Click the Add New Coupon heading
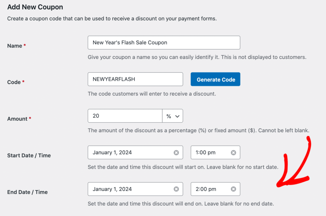This screenshot has width=326, height=216. coord(35,7)
